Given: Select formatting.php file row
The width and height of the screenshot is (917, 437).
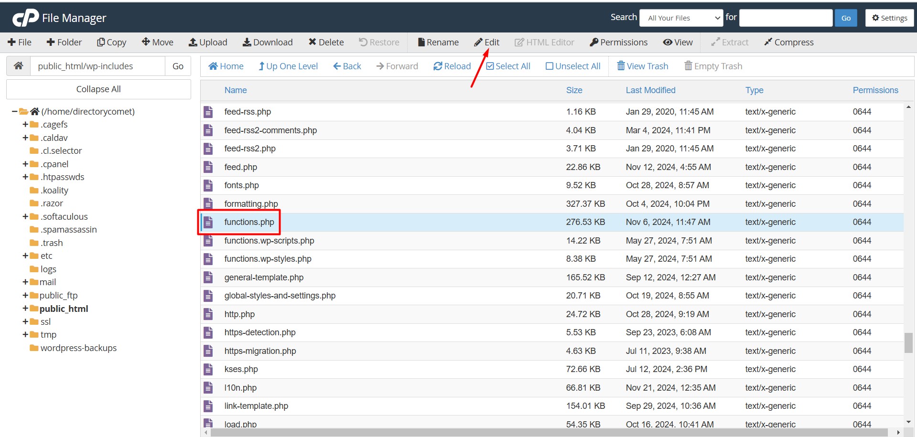Looking at the screenshot, I should tap(552, 204).
